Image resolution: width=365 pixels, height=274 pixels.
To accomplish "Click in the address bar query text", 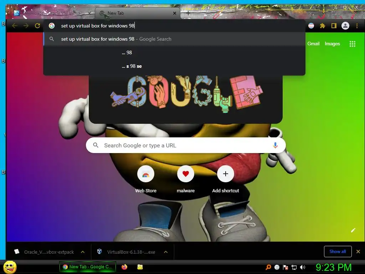I will (98, 26).
